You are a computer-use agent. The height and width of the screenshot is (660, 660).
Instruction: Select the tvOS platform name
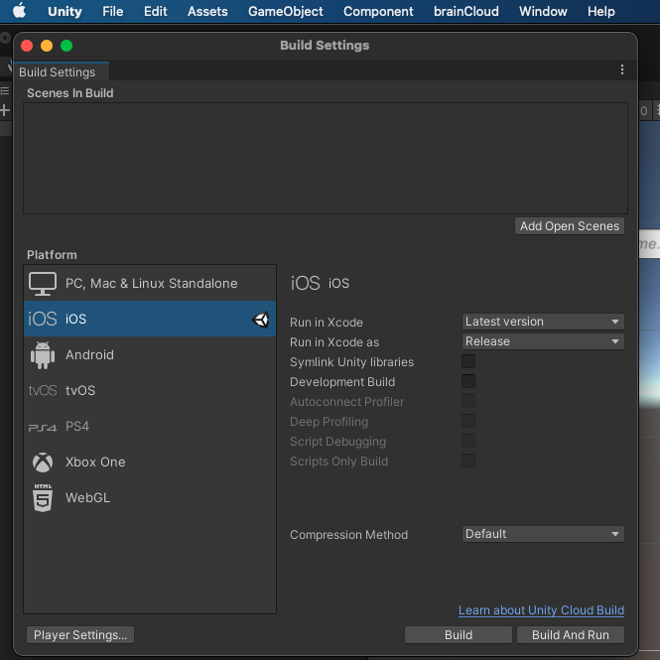(x=80, y=391)
